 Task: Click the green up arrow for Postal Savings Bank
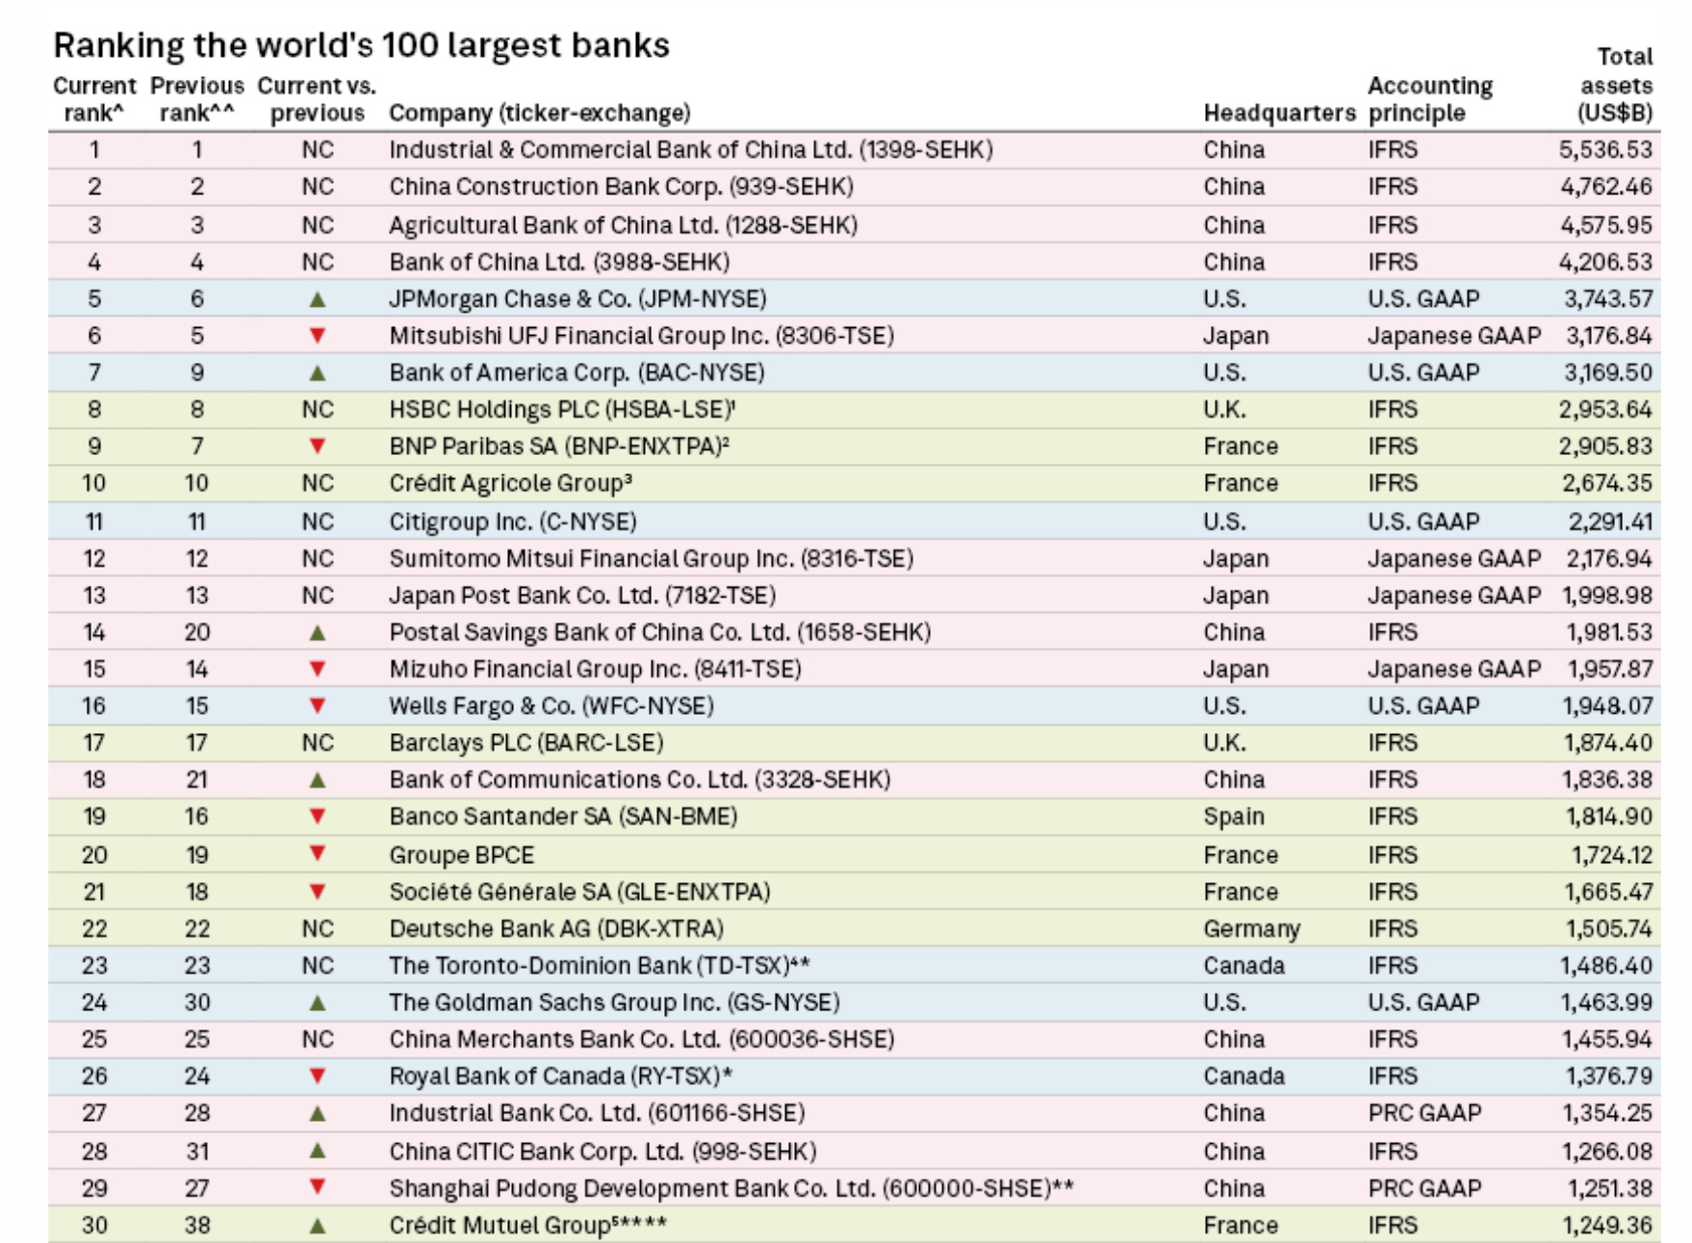pyautogui.click(x=318, y=633)
